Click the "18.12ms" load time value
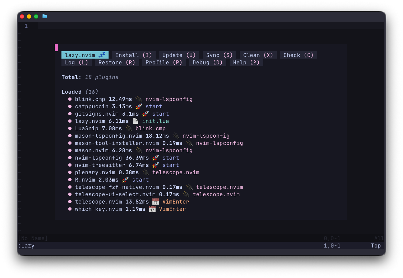This screenshot has height=278, width=403. [x=157, y=136]
